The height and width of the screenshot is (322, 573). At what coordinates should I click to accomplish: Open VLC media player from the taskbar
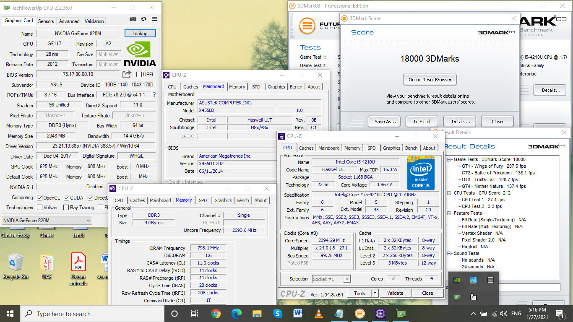point(318,314)
